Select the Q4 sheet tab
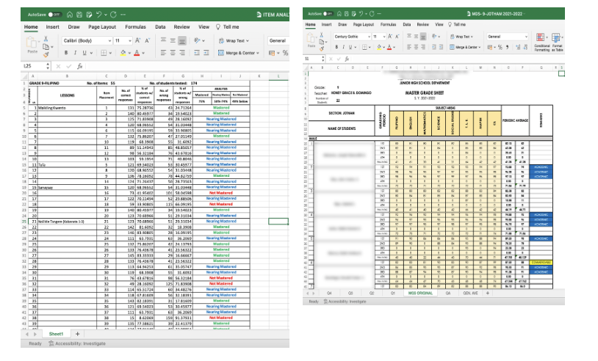The width and height of the screenshot is (598, 361). coord(330,293)
